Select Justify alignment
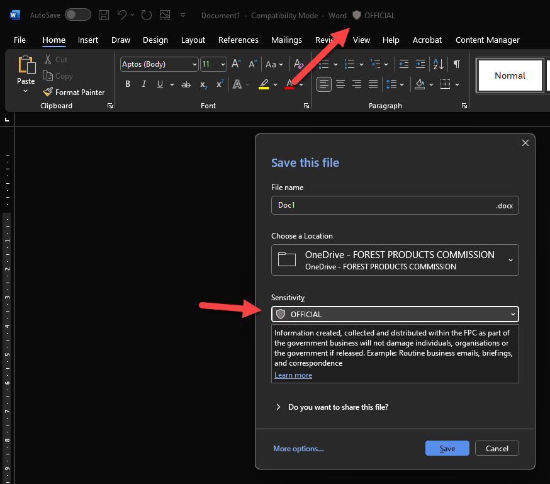550x484 pixels. coord(373,84)
